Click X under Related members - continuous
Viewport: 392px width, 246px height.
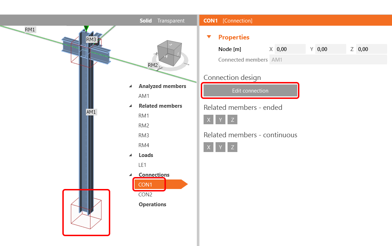[209, 147]
